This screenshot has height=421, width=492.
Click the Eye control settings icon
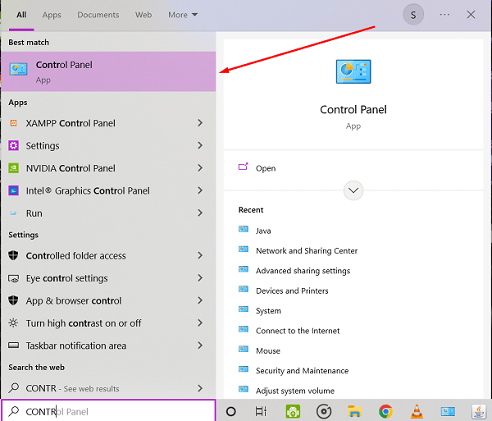point(13,278)
